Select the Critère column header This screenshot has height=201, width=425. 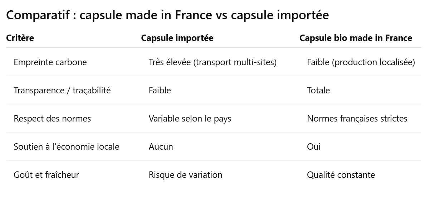point(20,38)
